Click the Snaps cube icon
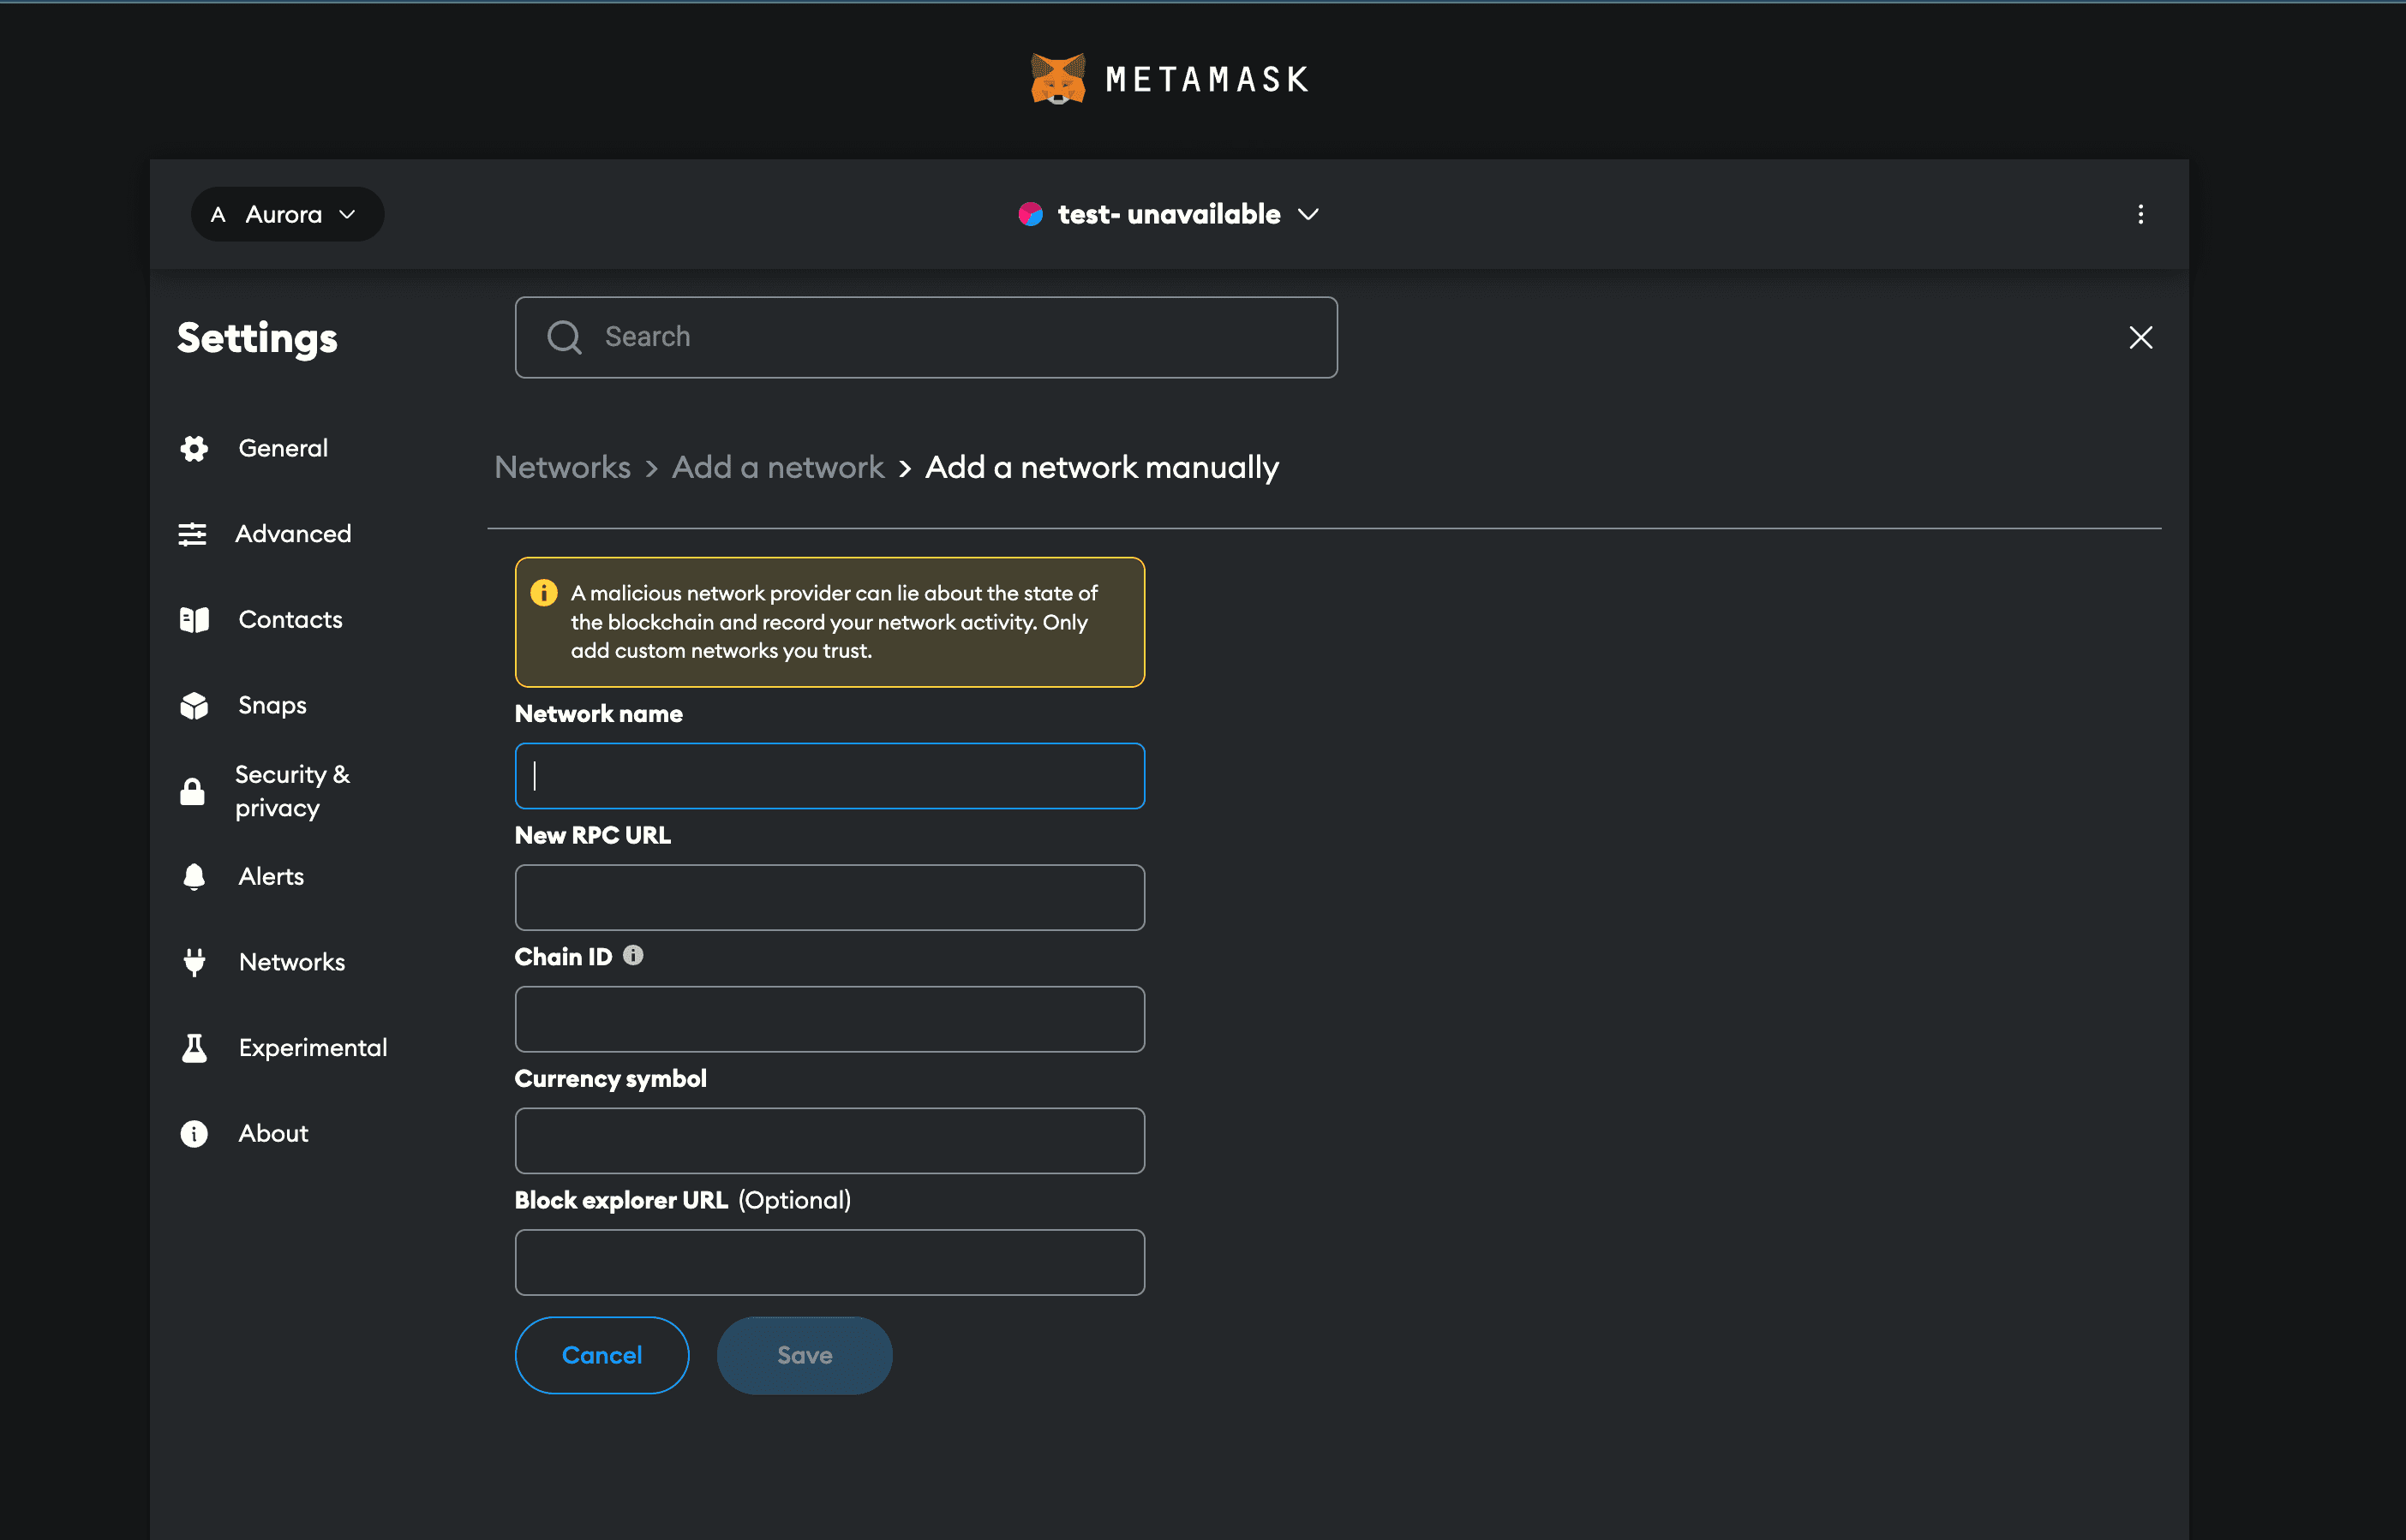 tap(195, 705)
